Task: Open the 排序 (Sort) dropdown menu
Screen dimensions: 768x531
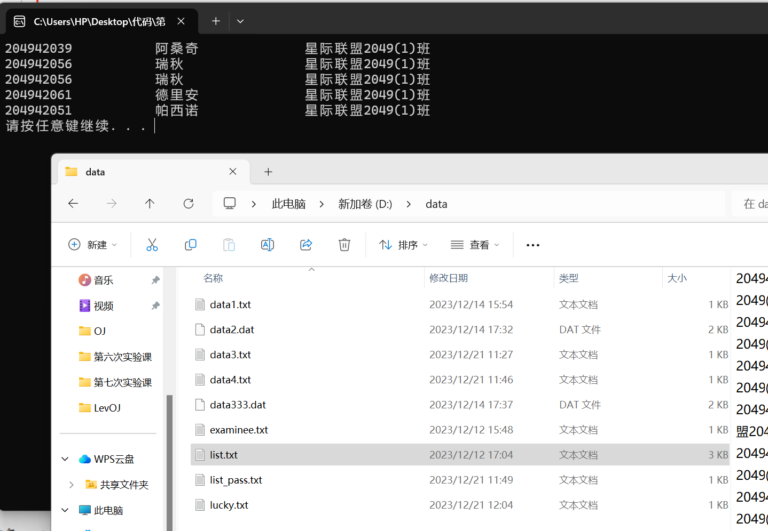Action: pos(404,245)
